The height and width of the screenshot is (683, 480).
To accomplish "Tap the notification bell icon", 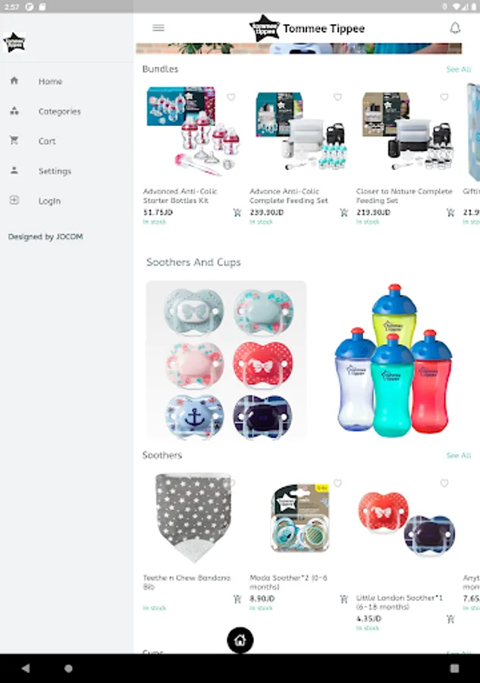I will [455, 28].
